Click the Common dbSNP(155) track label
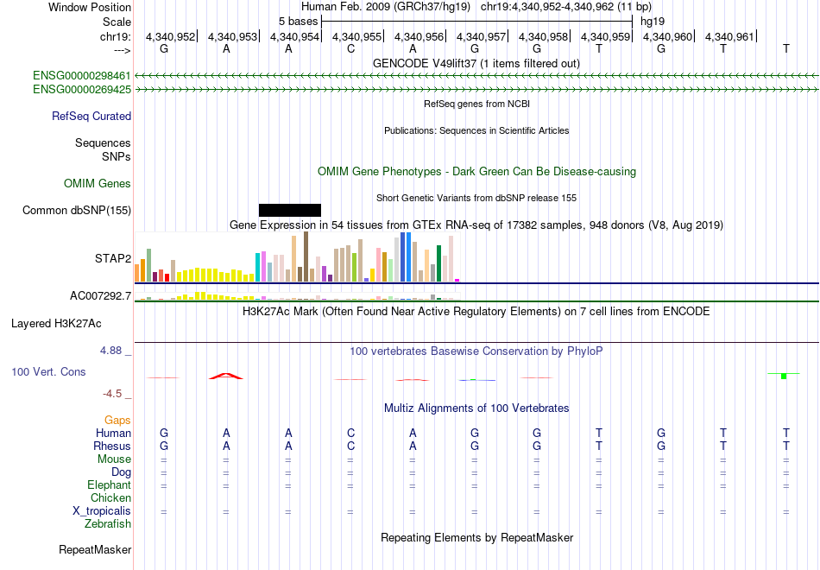Viewport: 820px width, 570px height. coord(77,211)
